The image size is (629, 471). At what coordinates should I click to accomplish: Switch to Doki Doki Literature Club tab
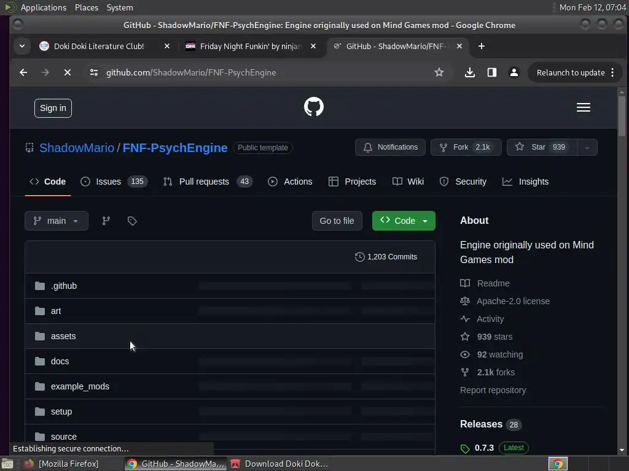coord(99,46)
